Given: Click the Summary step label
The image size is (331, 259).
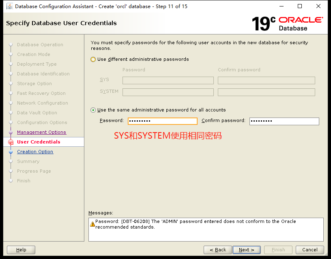Looking at the screenshot, I should pos(28,161).
